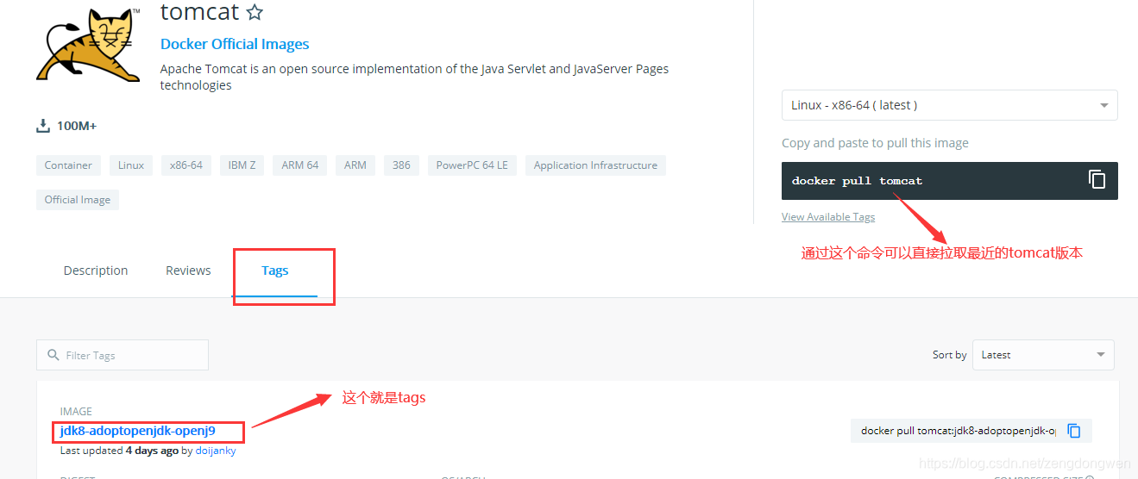Click the magnifier icon in Filter Tags
This screenshot has width=1138, height=479.
[53, 355]
